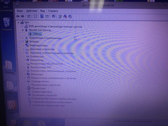Select the Дисковые устройства category
The image size is (168, 126).
pos(42,49)
